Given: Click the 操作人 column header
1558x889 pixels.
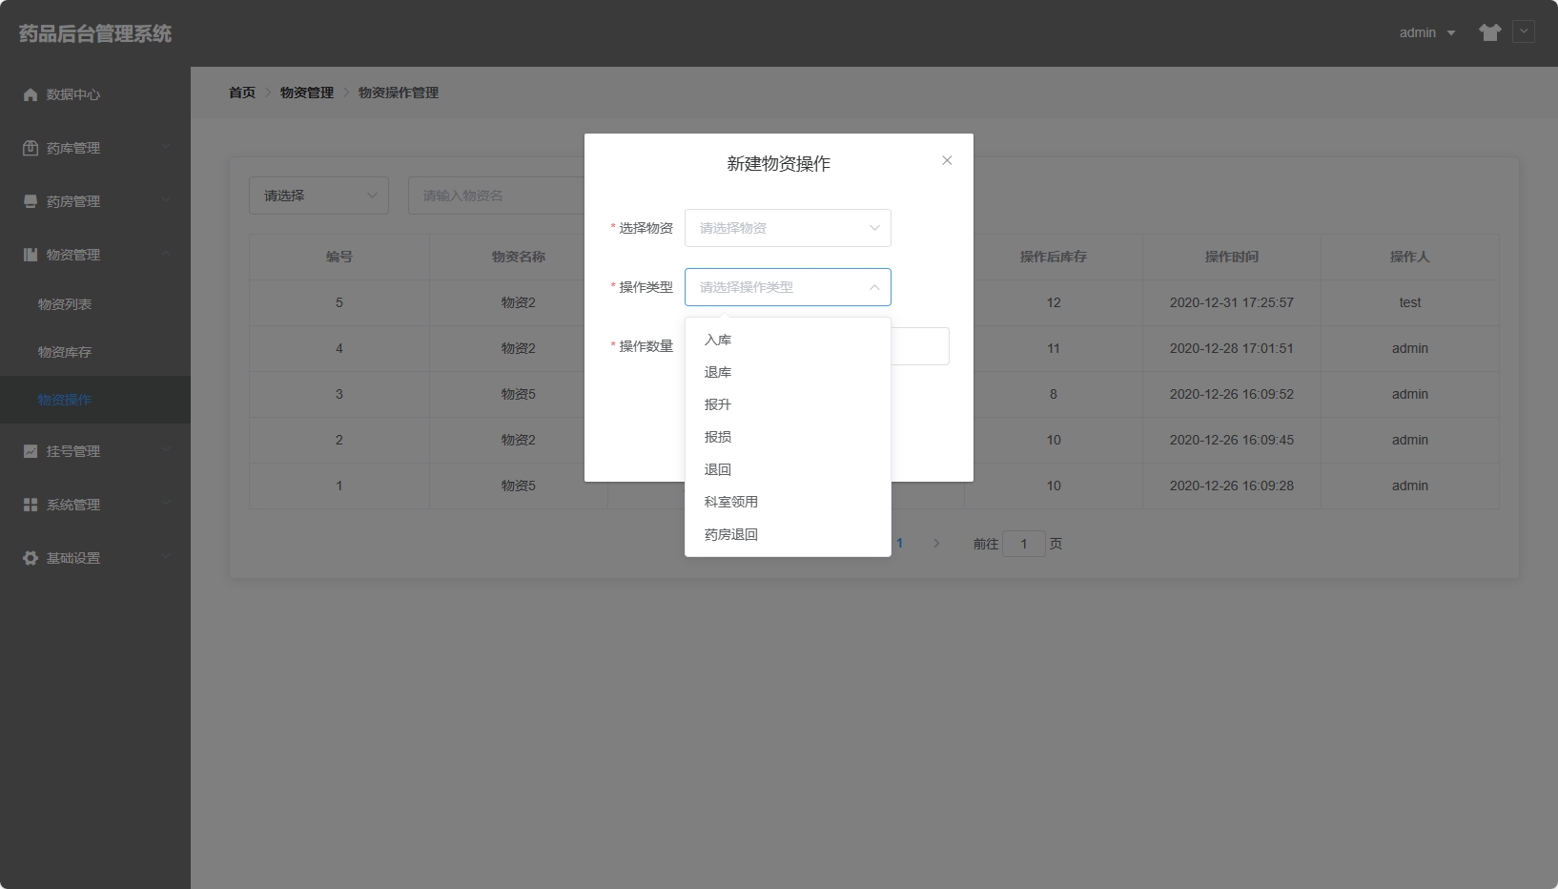Looking at the screenshot, I should (x=1410, y=257).
